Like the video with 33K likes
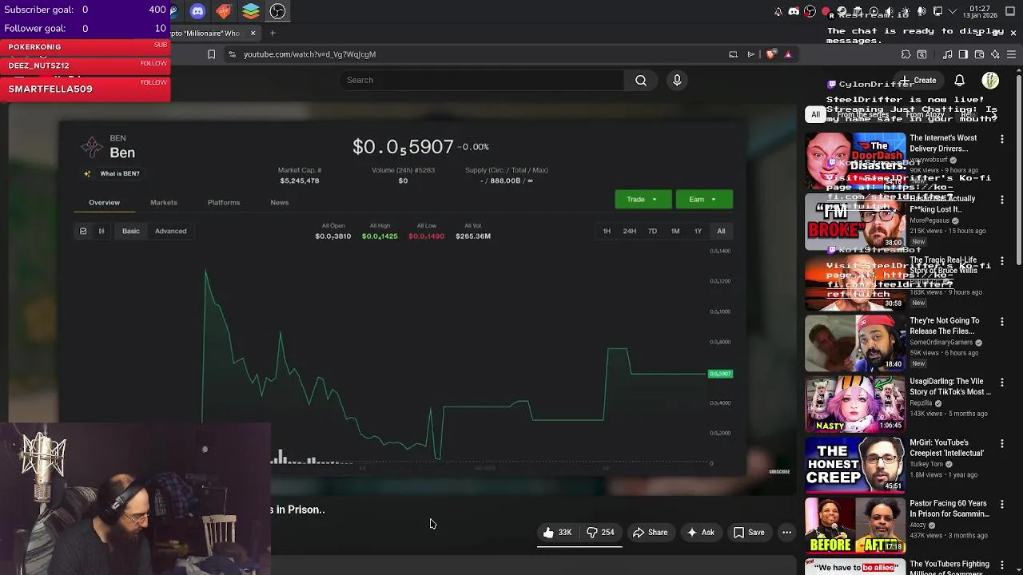 (x=557, y=533)
